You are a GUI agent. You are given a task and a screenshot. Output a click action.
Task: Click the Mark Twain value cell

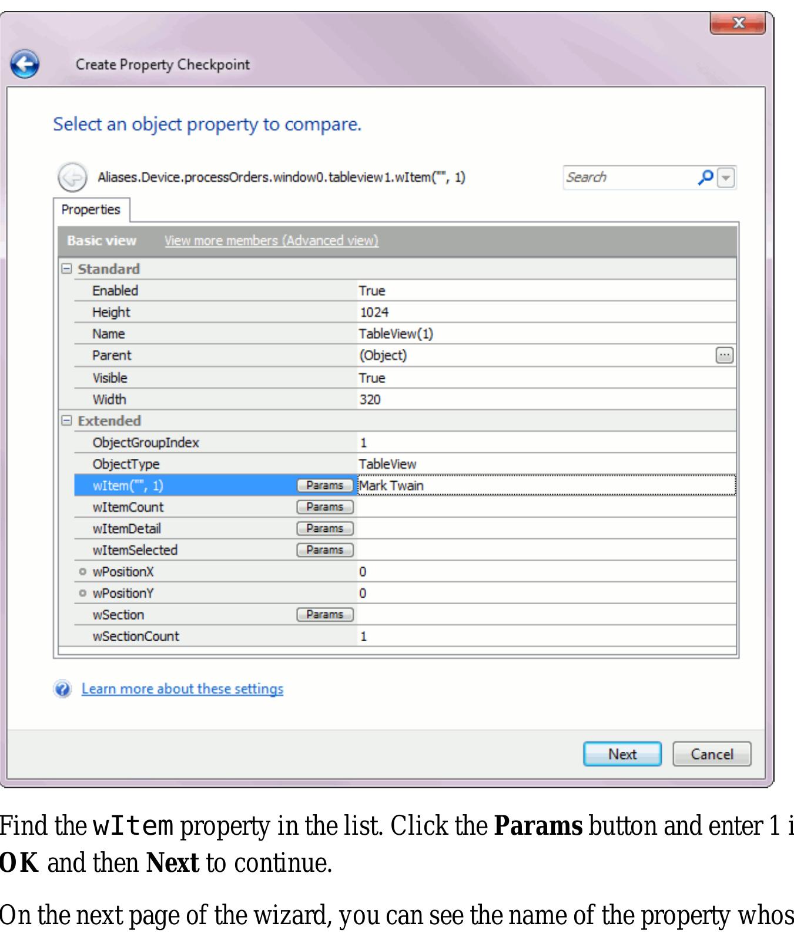click(x=546, y=485)
